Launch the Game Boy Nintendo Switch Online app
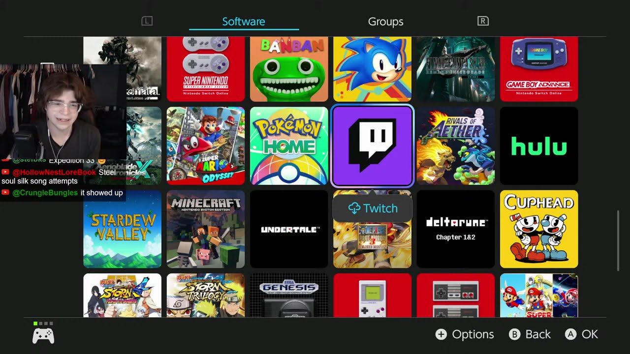 (x=372, y=295)
